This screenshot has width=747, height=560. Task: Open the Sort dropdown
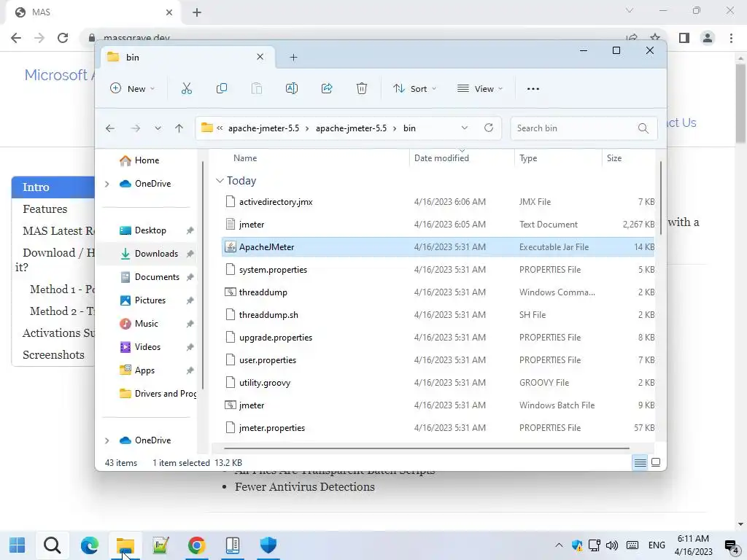click(x=414, y=88)
